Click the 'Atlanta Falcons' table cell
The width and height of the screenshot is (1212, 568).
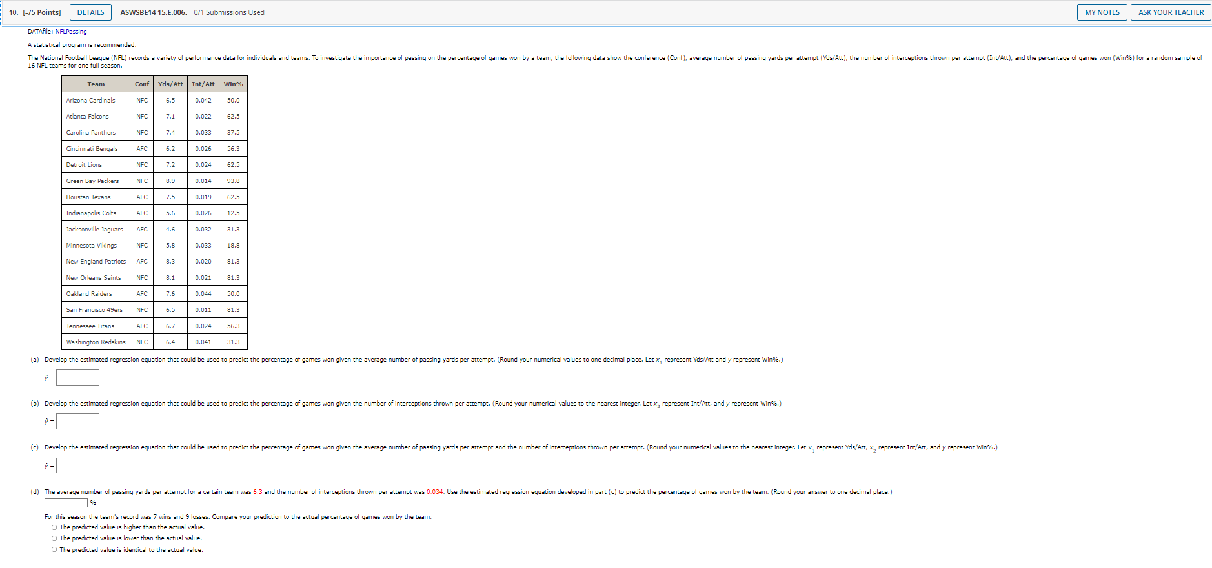96,117
